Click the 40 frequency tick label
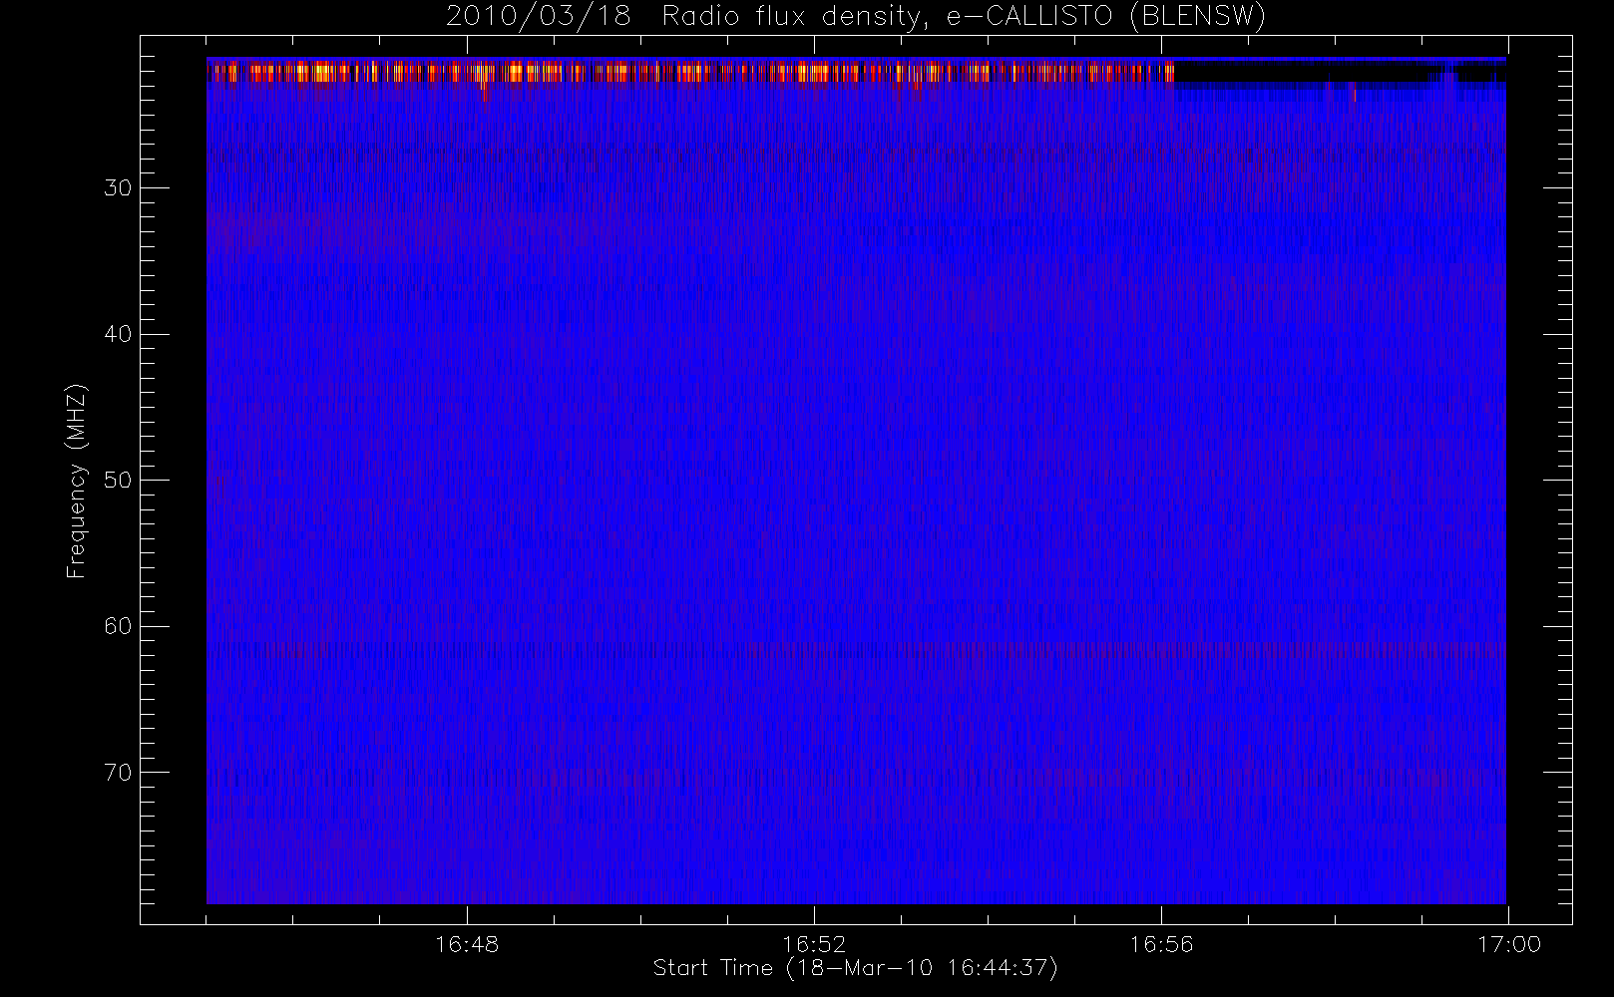Viewport: 1614px width, 997px height. [117, 334]
